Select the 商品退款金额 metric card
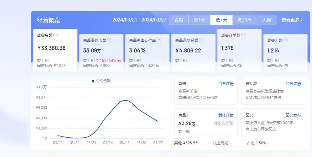The width and height of the screenshot is (312, 157). [193, 52]
